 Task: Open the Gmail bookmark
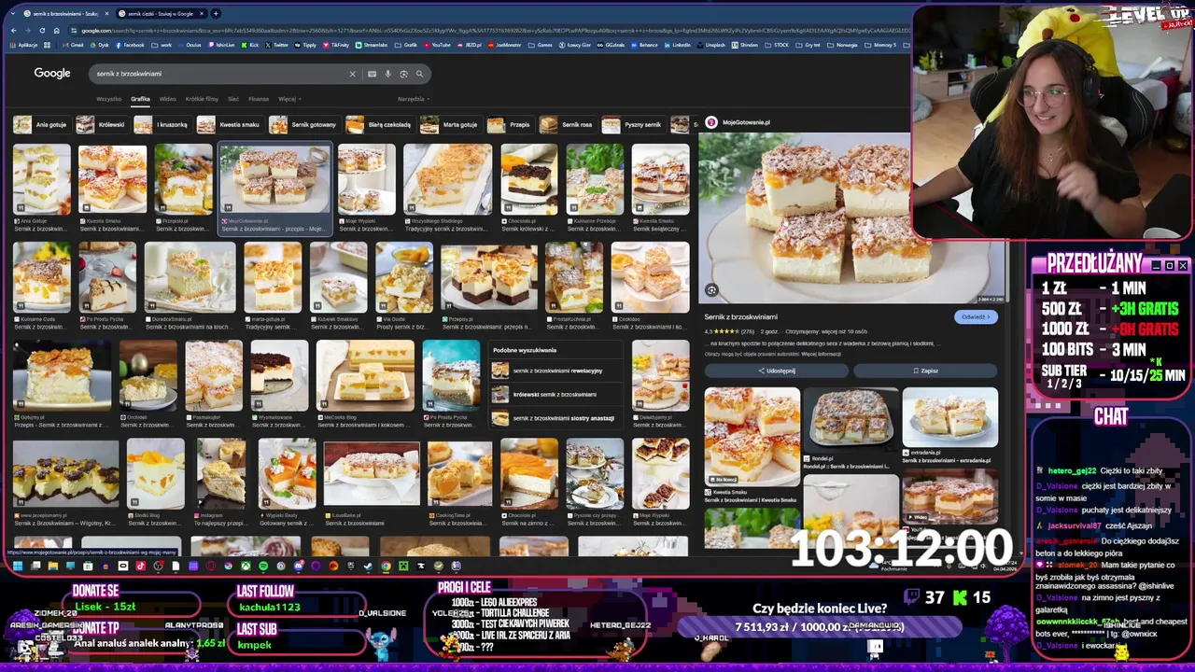tap(74, 45)
